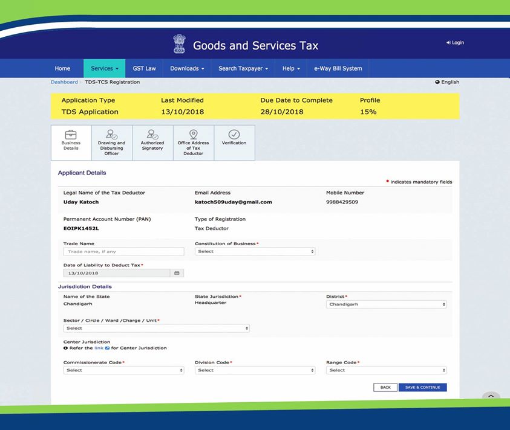Viewport: 510px width, 430px height.
Task: Select the Verification tab
Action: click(x=234, y=143)
